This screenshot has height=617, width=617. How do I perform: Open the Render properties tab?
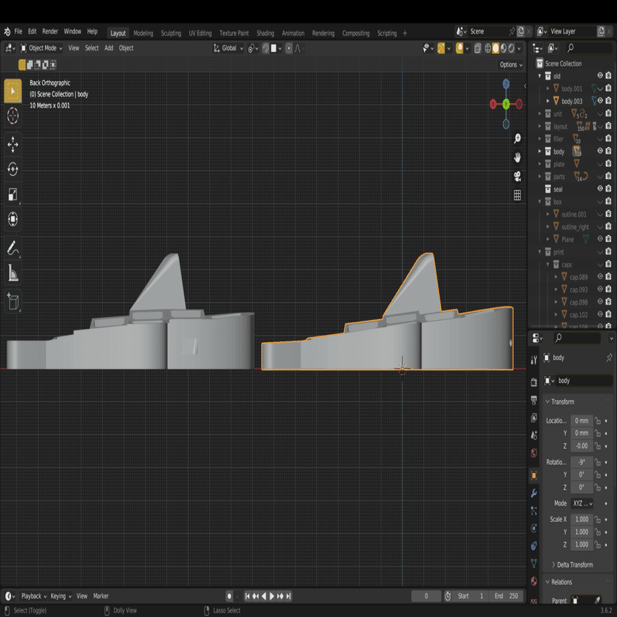click(534, 382)
